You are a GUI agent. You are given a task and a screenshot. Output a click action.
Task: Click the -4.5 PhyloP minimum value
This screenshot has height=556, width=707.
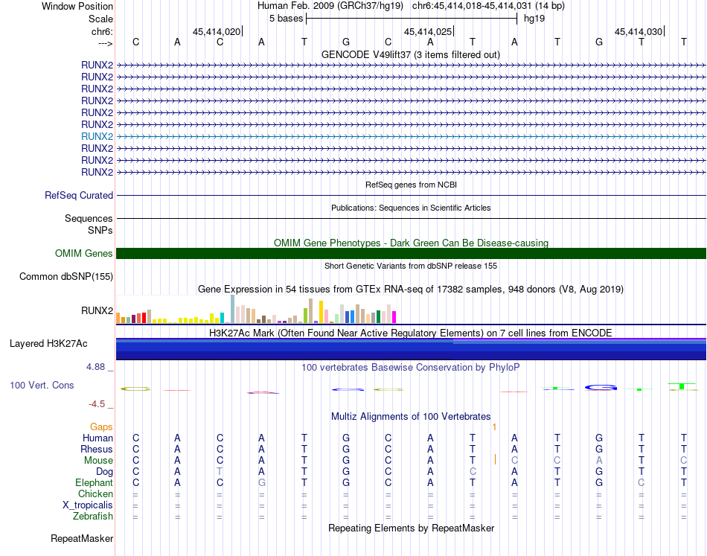(x=97, y=404)
